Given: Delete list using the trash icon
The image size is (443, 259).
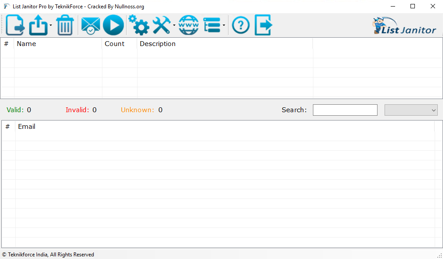Looking at the screenshot, I should [x=65, y=25].
